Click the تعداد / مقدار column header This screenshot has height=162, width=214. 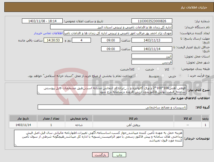[x=51, y=118]
